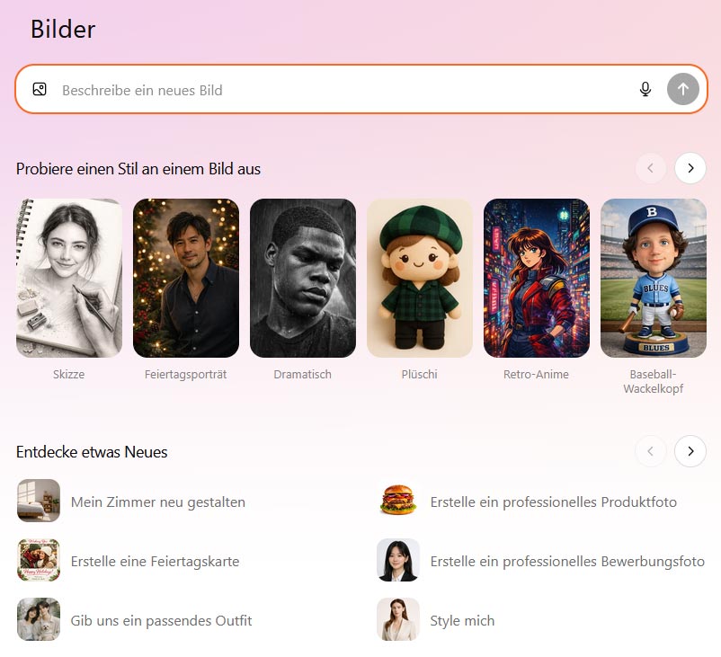Select the Baseball-Wackelkopf style
Screen dimensions: 721x657
pos(653,278)
